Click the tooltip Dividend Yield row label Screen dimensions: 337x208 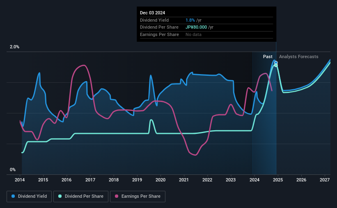click(154, 20)
